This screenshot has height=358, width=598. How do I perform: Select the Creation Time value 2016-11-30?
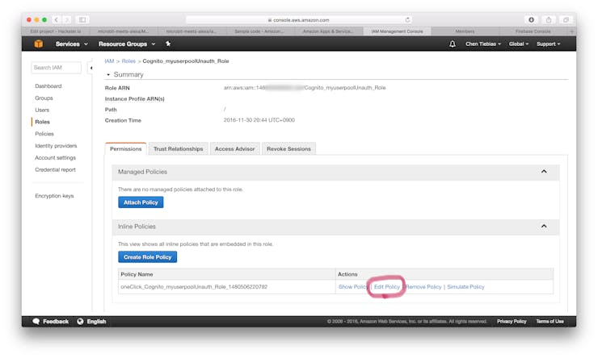pyautogui.click(x=259, y=120)
